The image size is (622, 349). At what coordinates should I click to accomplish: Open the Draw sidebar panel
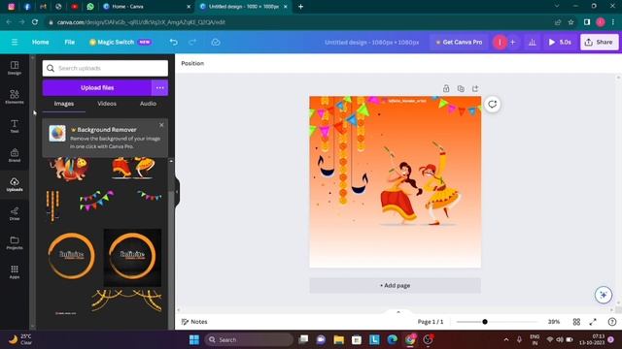point(15,213)
